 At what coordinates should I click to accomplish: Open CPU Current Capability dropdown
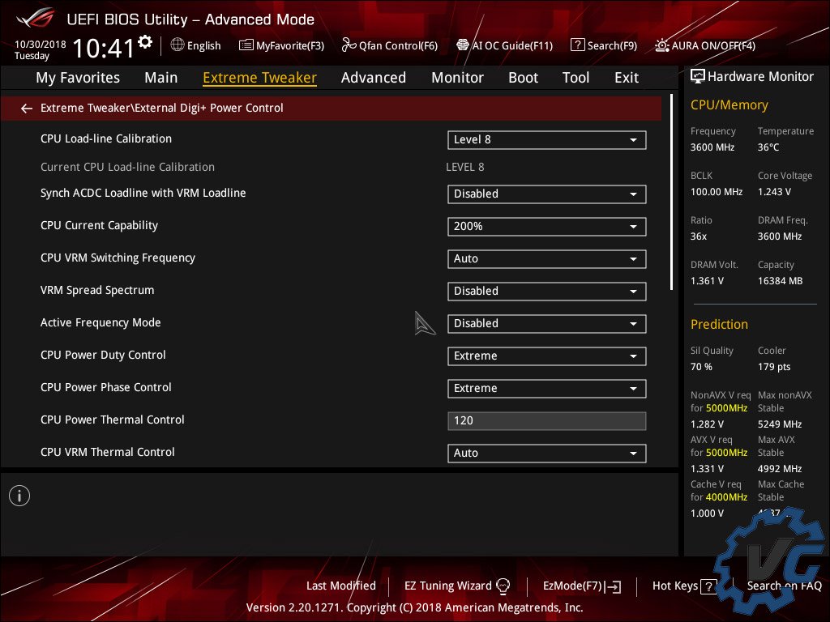(x=547, y=227)
